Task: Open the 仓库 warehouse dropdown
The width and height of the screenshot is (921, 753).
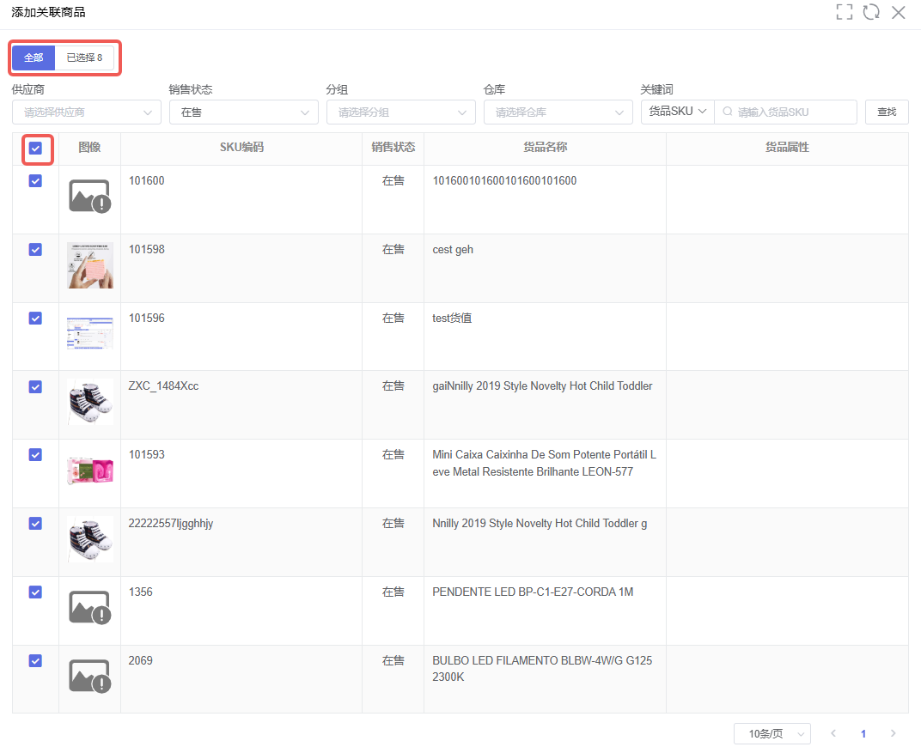Action: (558, 112)
